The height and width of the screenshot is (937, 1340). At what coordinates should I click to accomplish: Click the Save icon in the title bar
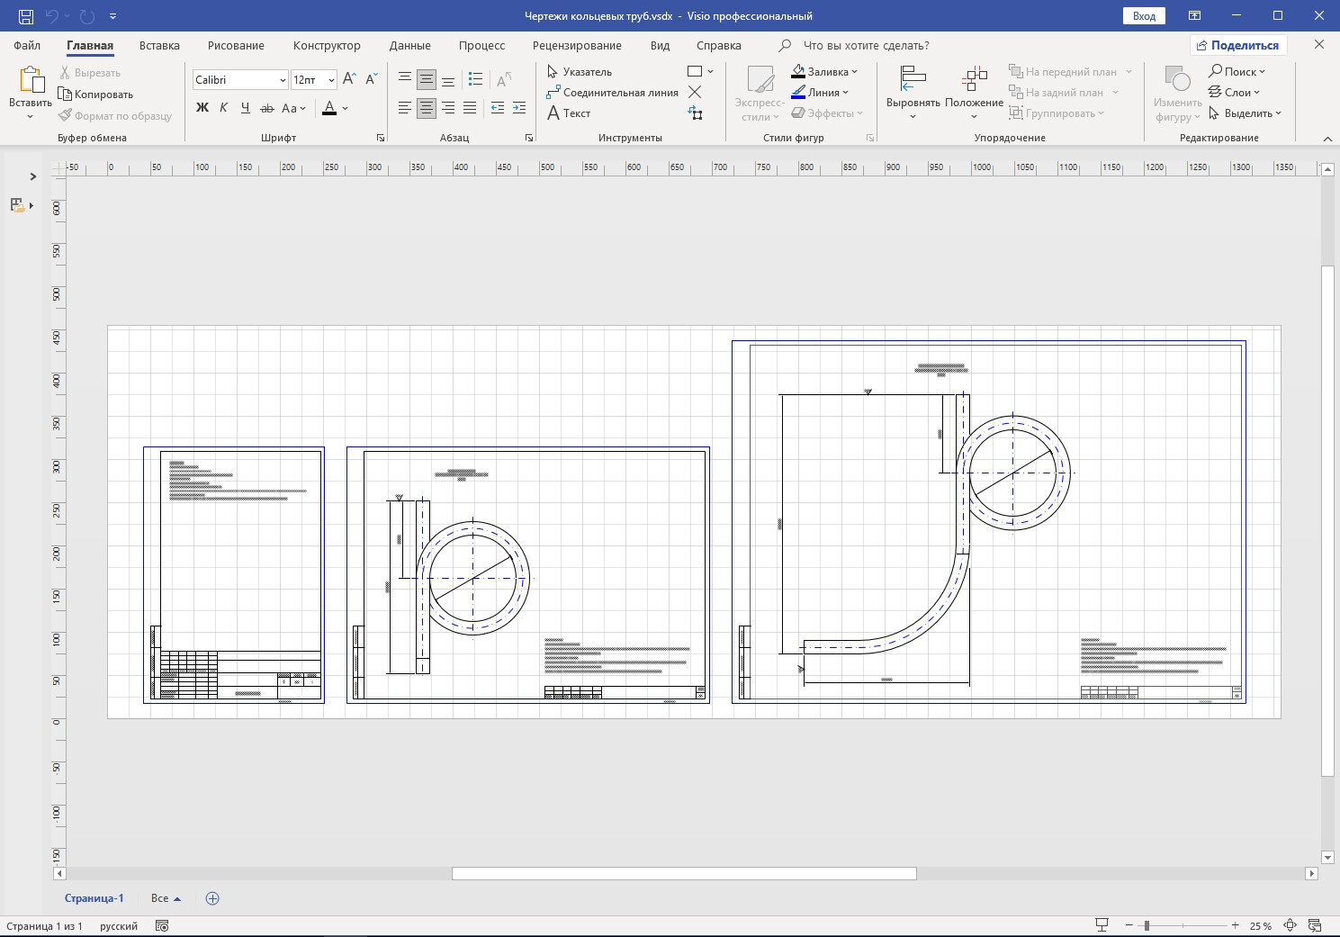click(x=26, y=16)
